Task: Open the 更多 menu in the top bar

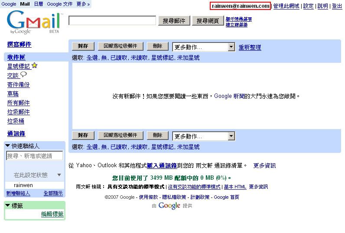Action: coord(83,4)
